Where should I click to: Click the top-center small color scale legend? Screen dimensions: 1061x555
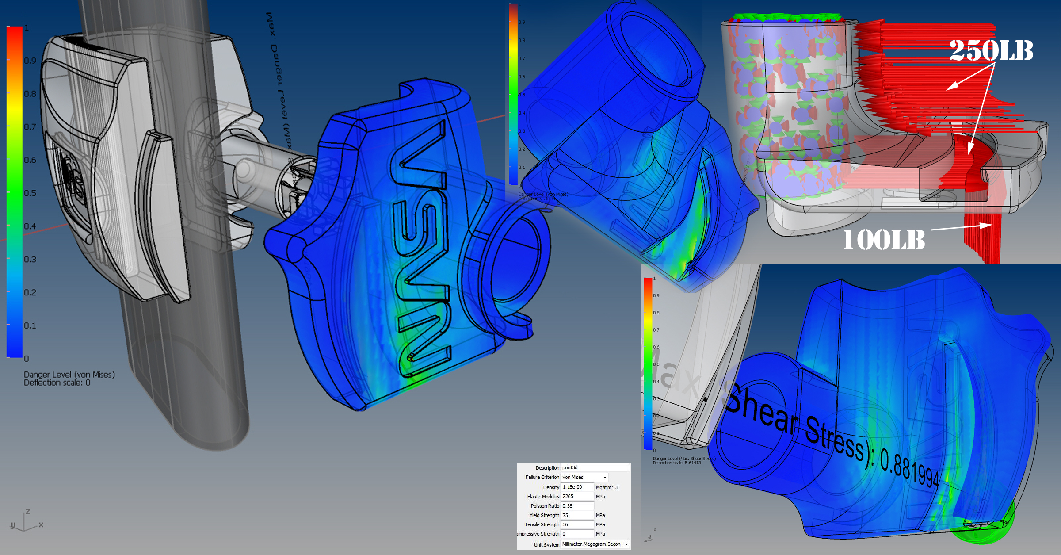[513, 94]
